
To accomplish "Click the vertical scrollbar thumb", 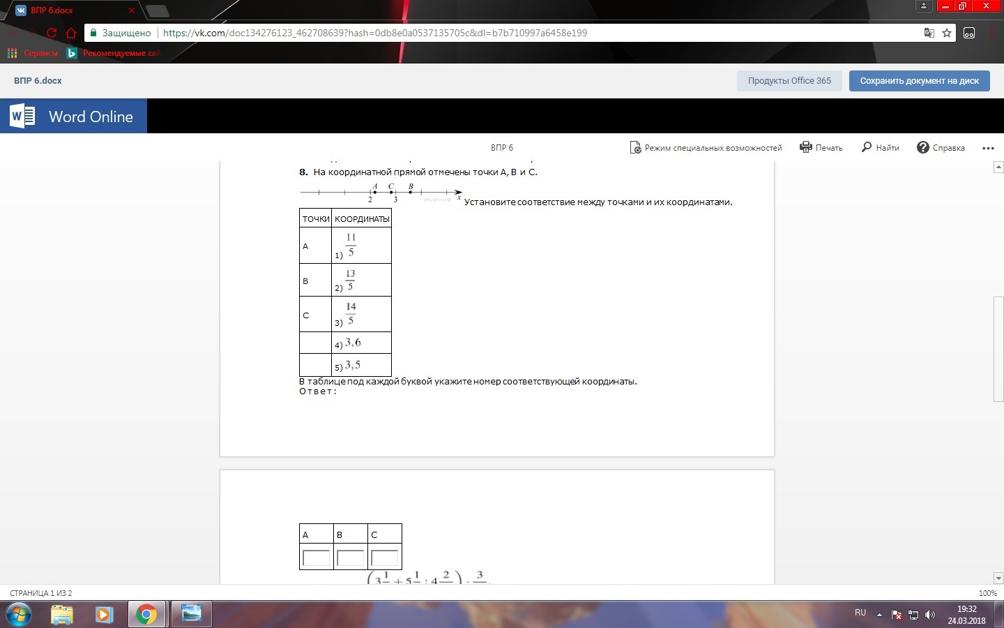I will (x=998, y=349).
